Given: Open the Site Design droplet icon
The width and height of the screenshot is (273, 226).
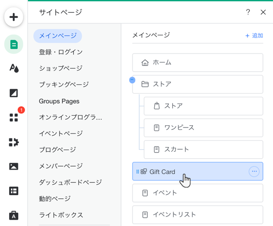Looking at the screenshot, I should [x=14, y=69].
